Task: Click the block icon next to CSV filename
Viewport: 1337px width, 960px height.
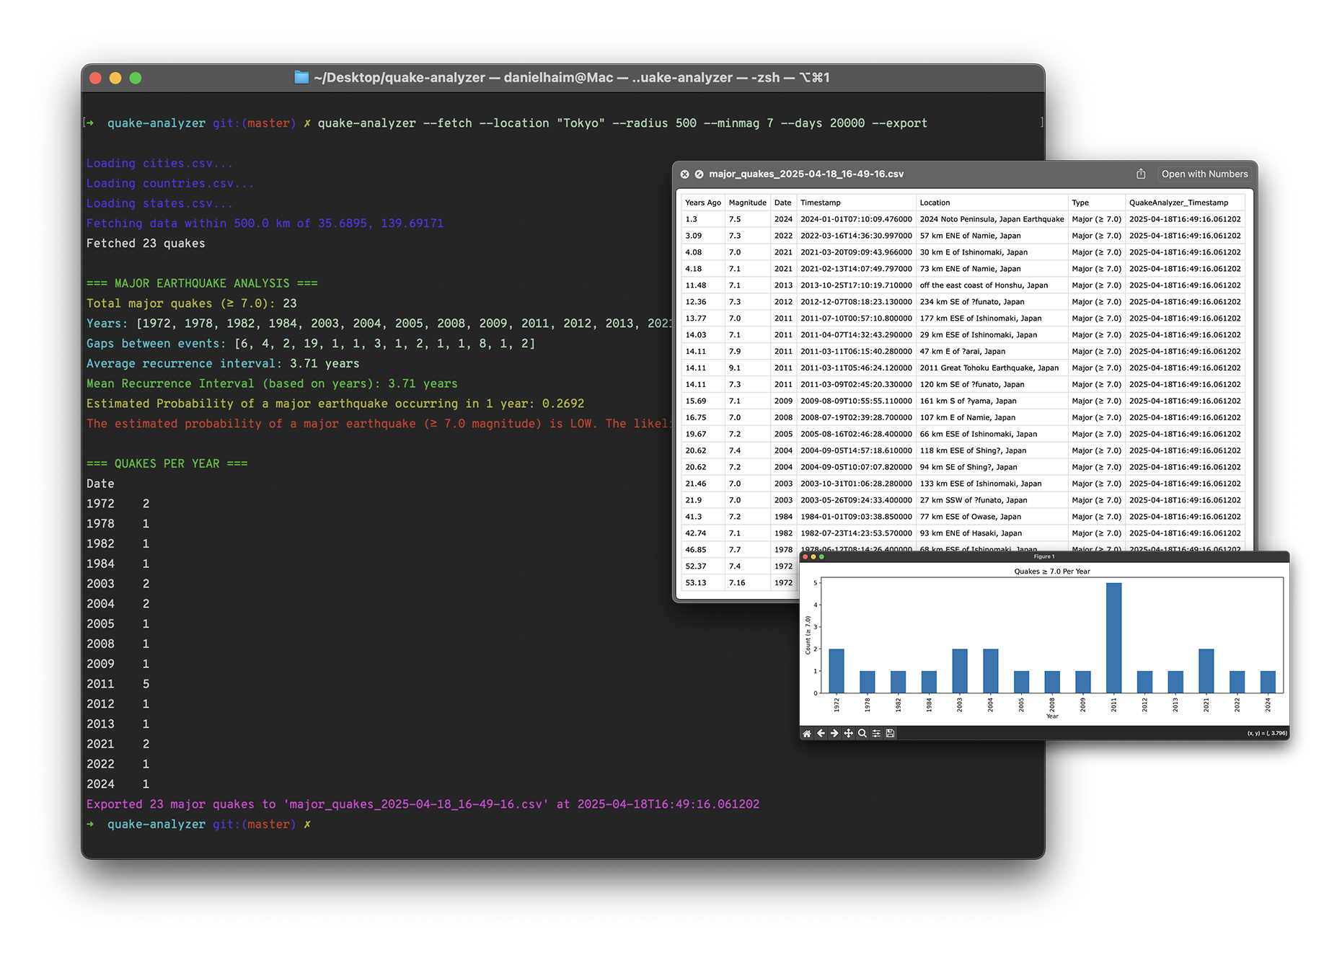Action: pyautogui.click(x=698, y=174)
